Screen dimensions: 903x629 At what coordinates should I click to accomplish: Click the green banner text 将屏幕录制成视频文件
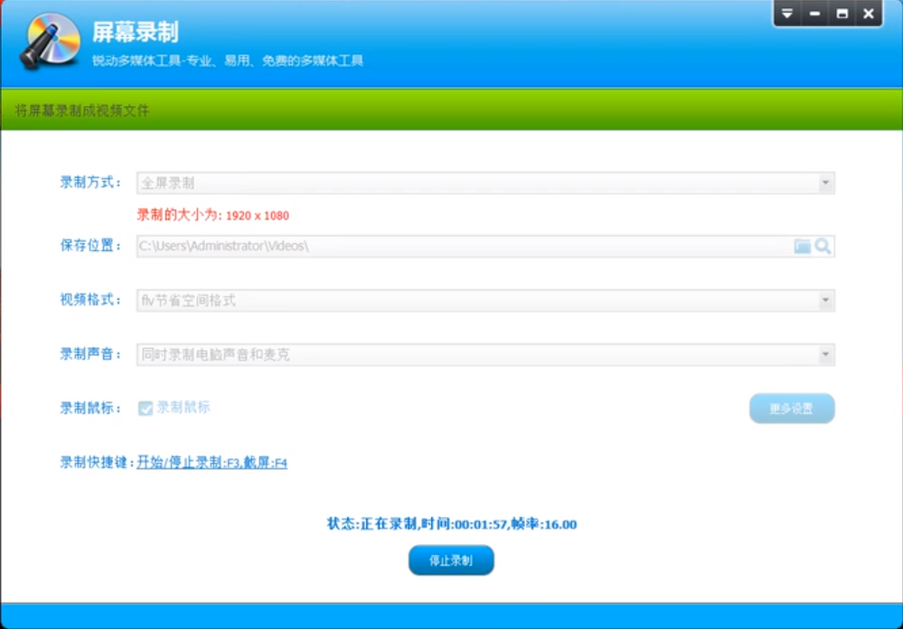pos(82,110)
